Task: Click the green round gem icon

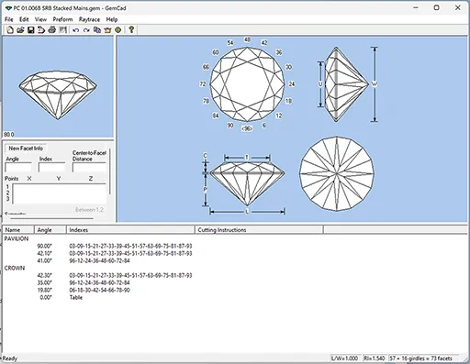Action: point(118,30)
